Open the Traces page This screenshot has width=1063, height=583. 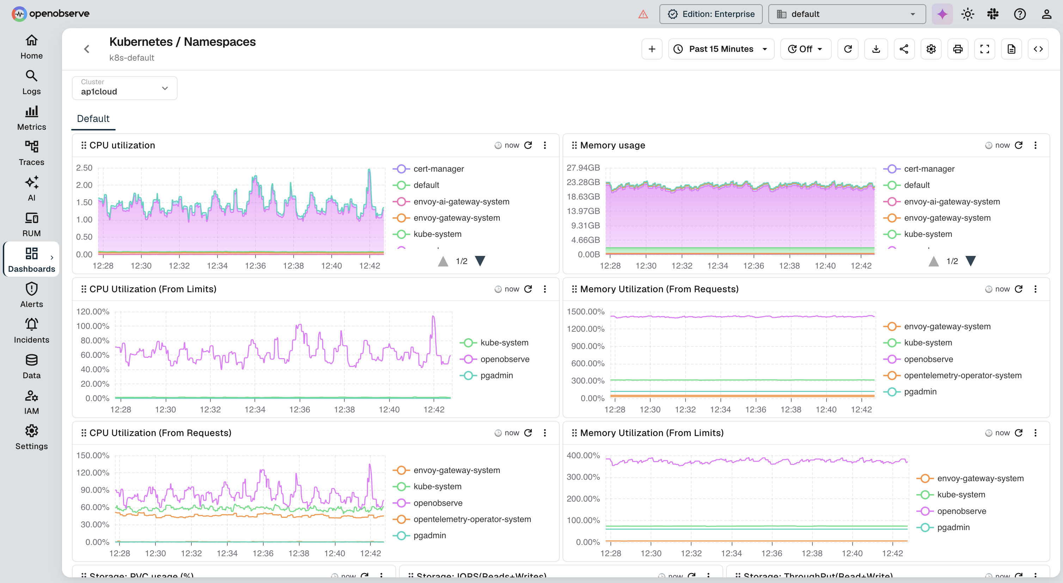tap(31, 153)
